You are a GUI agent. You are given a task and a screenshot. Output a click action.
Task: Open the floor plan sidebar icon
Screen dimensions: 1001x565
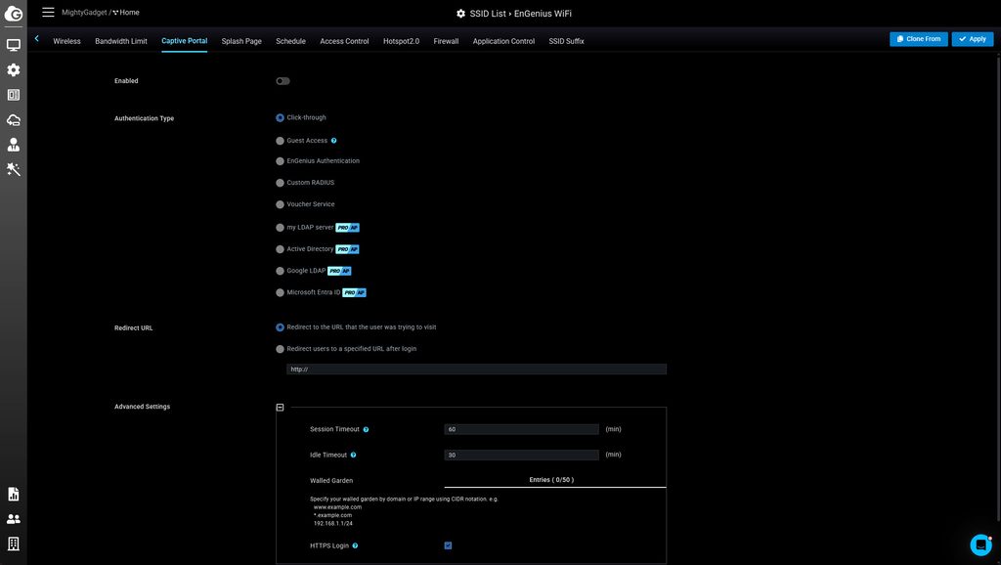[x=14, y=95]
